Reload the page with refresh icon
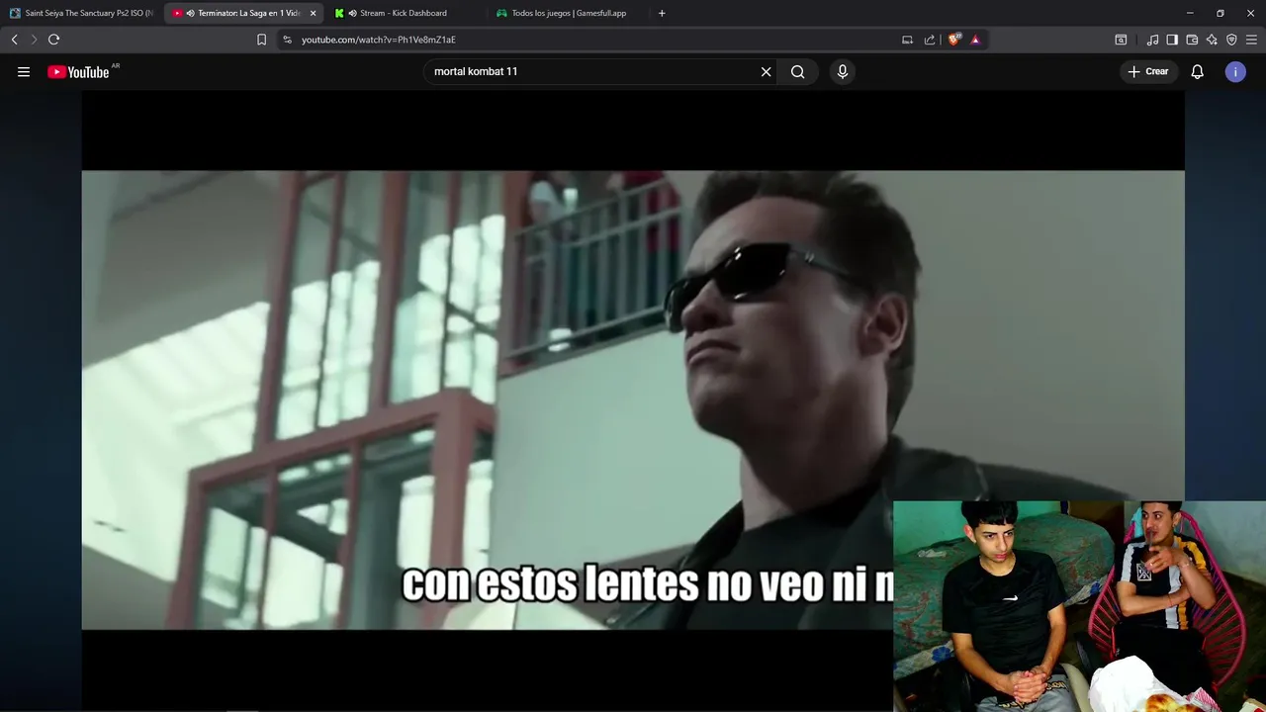Screen dimensions: 1266x712 point(53,40)
